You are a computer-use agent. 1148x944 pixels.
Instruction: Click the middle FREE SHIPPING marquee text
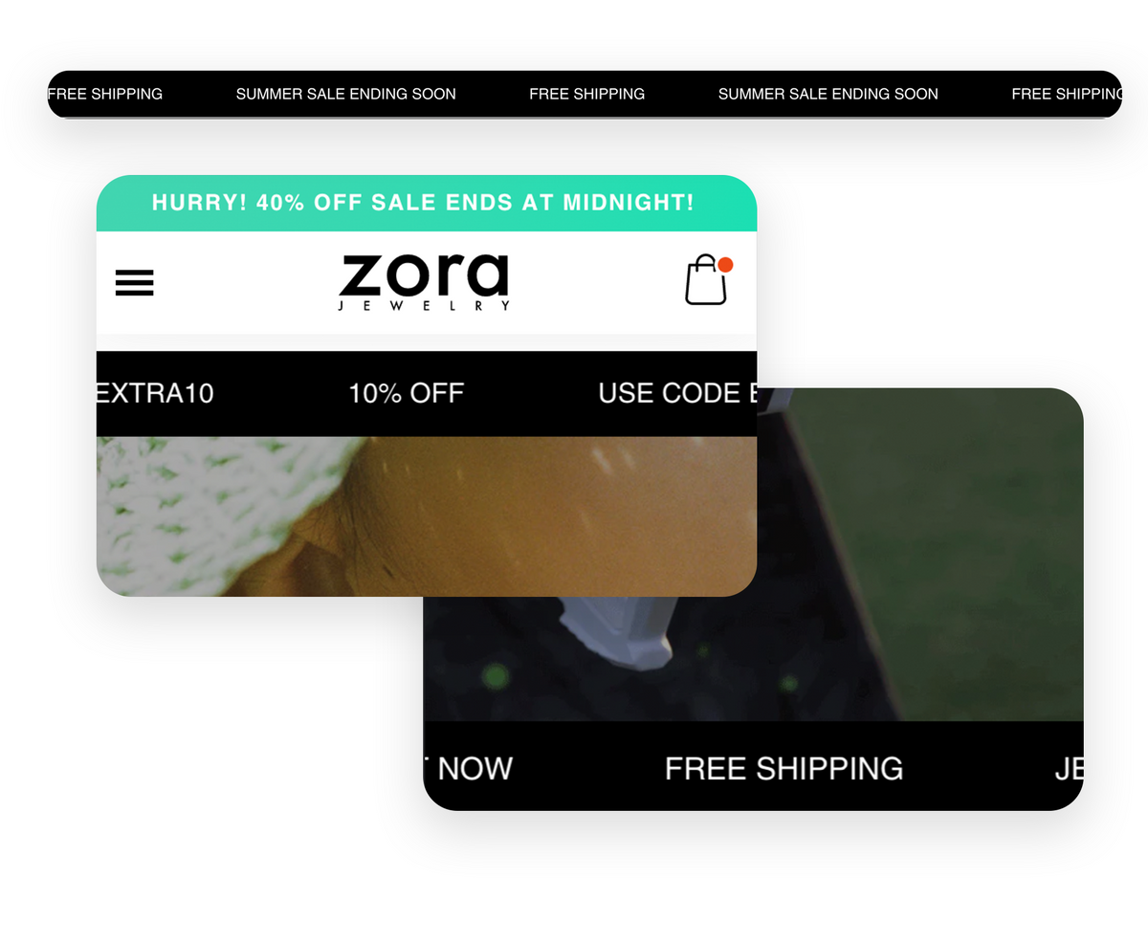click(x=586, y=94)
